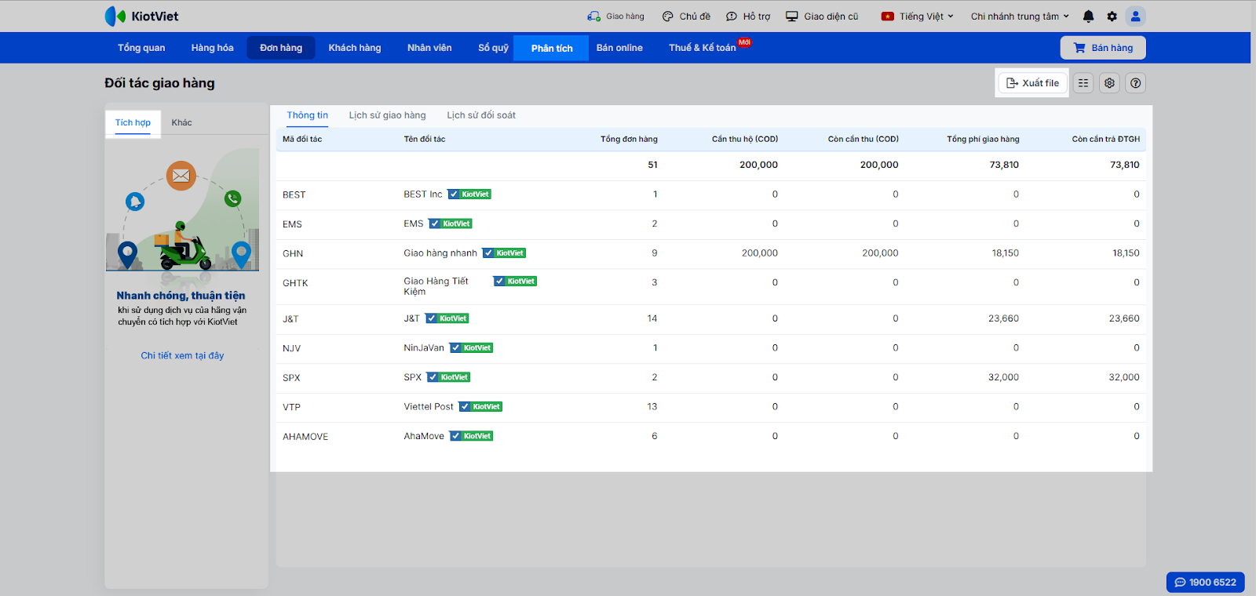Click the KiotViet logo

coord(141,16)
